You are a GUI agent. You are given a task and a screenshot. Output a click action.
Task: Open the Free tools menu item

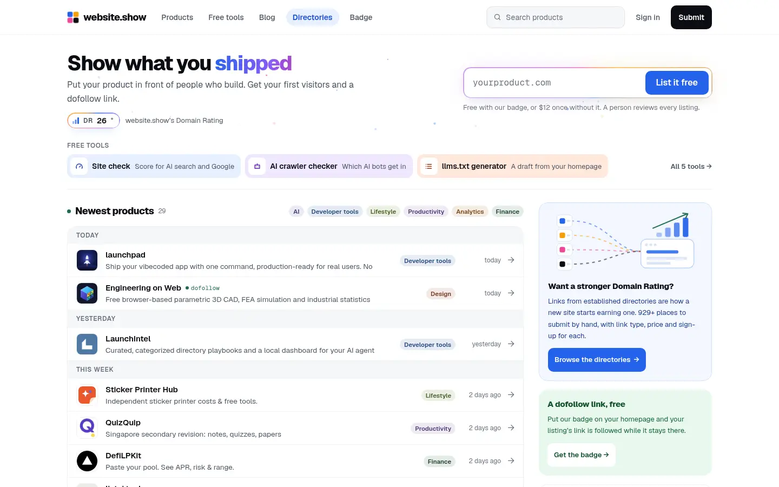(x=226, y=17)
